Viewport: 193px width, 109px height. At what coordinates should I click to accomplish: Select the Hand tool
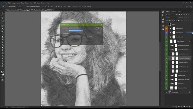pyautogui.click(x=2, y=64)
